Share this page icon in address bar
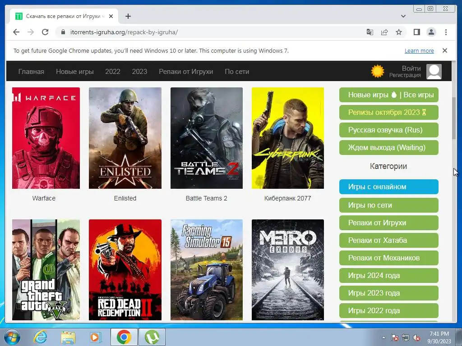The image size is (462, 346). [384, 32]
